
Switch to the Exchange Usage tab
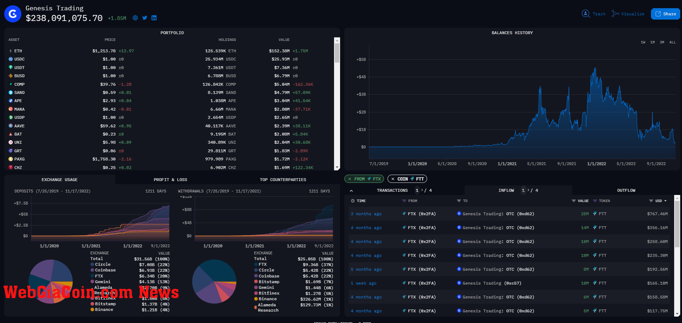(60, 180)
